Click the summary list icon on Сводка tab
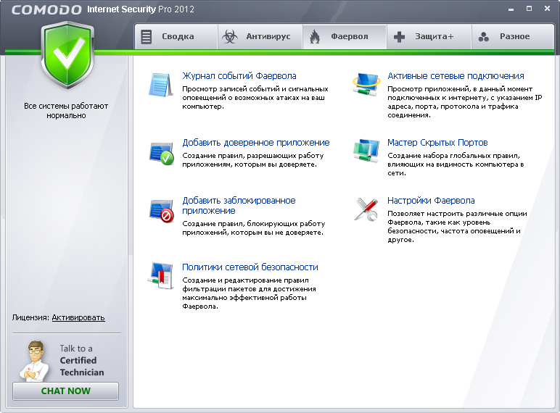Viewport: 560px width, 413px height. coord(146,37)
